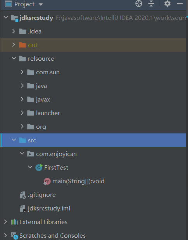Click the Collapse All icon in Project toolbar

click(151, 4)
